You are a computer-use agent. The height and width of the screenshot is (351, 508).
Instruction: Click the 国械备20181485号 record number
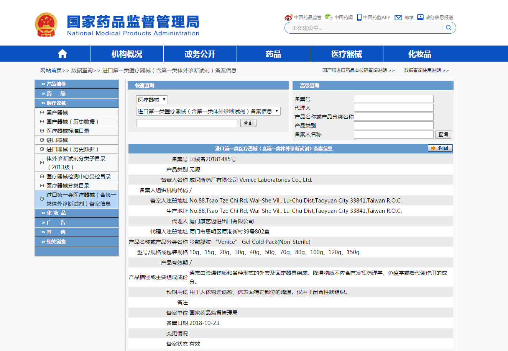coord(213,159)
